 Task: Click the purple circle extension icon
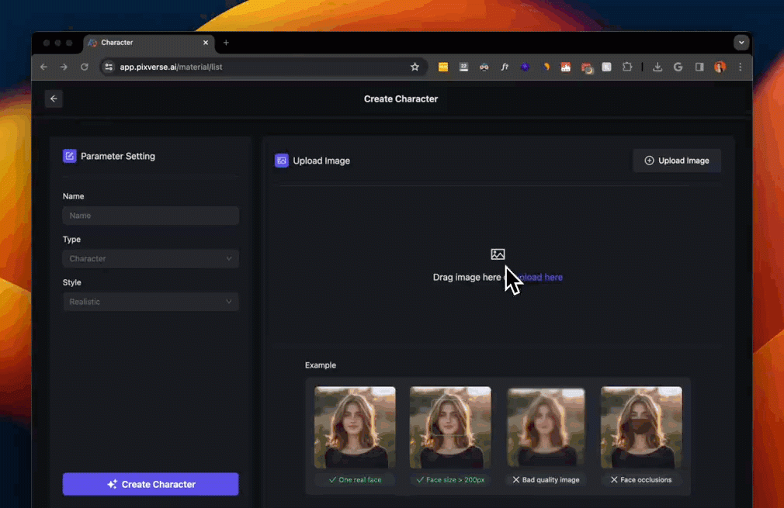pos(525,67)
